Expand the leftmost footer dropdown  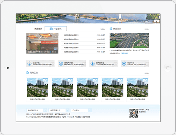click(37, 110)
